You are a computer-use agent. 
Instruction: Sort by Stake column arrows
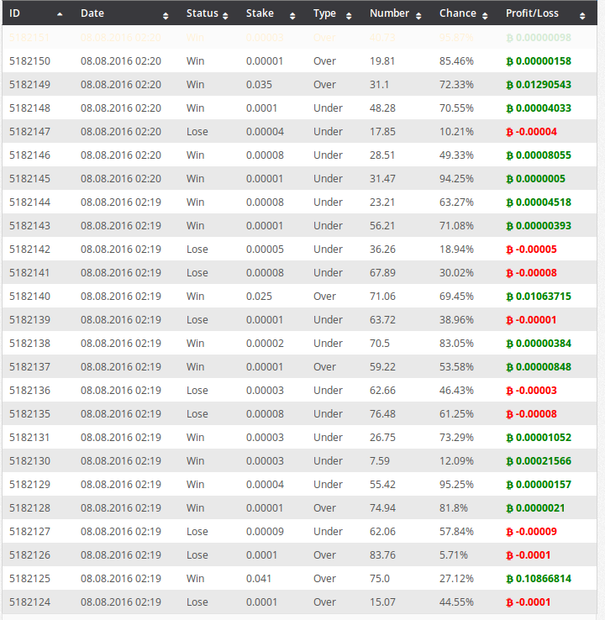pos(292,16)
